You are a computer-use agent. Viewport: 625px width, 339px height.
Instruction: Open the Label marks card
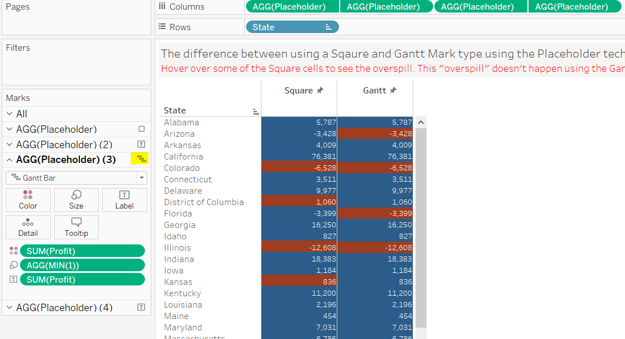click(124, 200)
